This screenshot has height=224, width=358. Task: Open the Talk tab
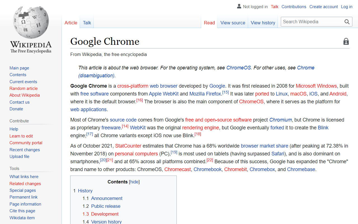click(87, 23)
